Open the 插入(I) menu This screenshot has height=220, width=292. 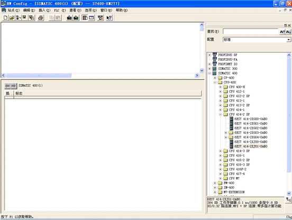[x=44, y=10]
